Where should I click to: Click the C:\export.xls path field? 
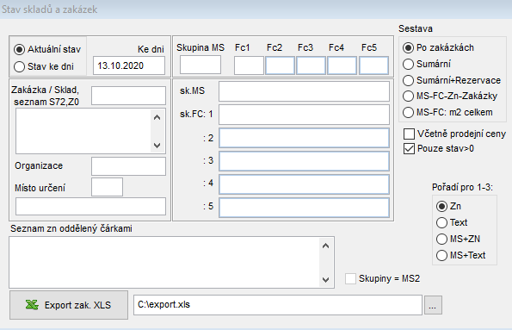278,305
